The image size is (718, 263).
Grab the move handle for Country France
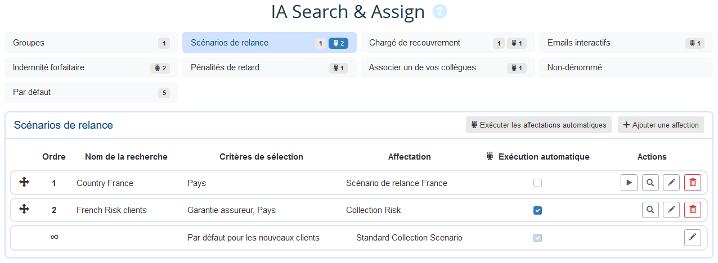(x=24, y=182)
